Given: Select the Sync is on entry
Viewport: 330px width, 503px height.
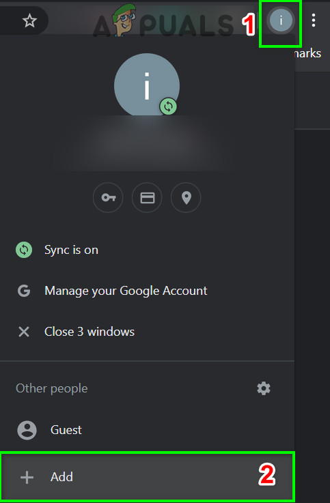Looking at the screenshot, I should [147, 250].
